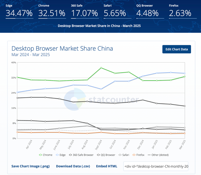Click Edge low data point at Sept 2024

coord(101,89)
